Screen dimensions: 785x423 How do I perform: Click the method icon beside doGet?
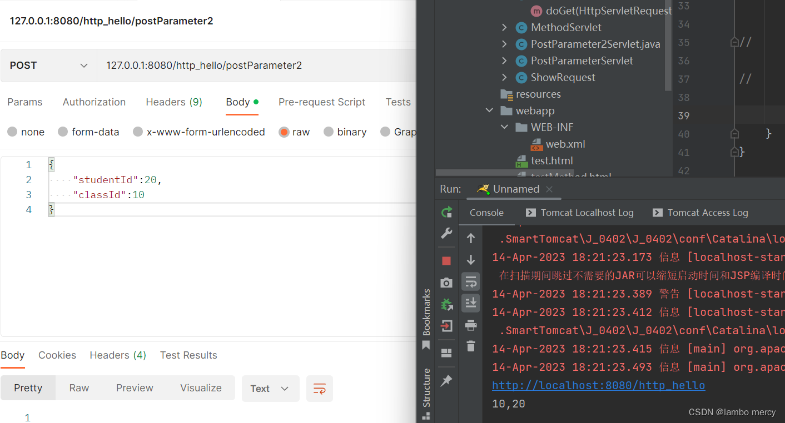pyautogui.click(x=536, y=11)
